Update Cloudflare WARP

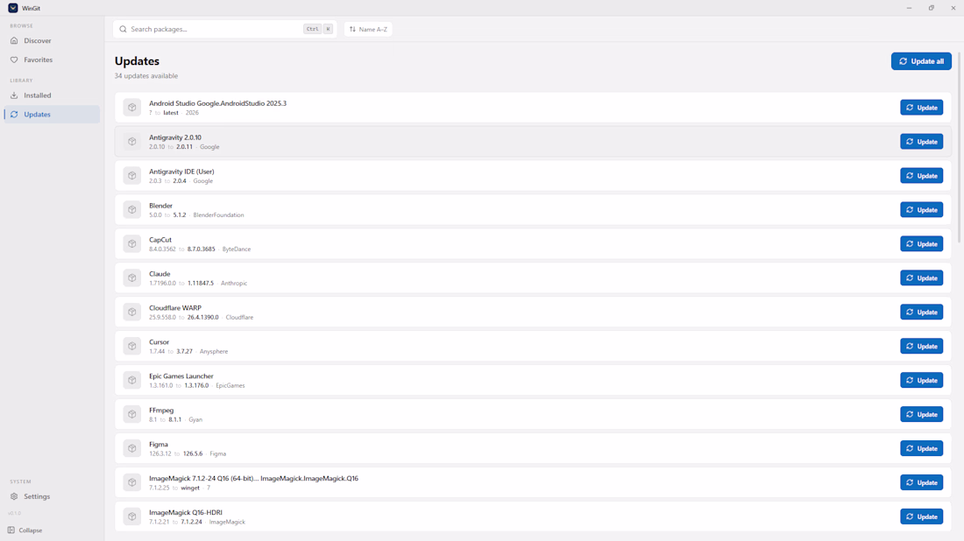click(922, 312)
